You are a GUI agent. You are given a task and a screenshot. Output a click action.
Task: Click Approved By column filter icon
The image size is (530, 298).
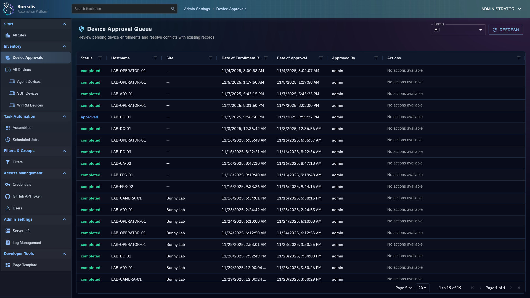[x=376, y=58]
